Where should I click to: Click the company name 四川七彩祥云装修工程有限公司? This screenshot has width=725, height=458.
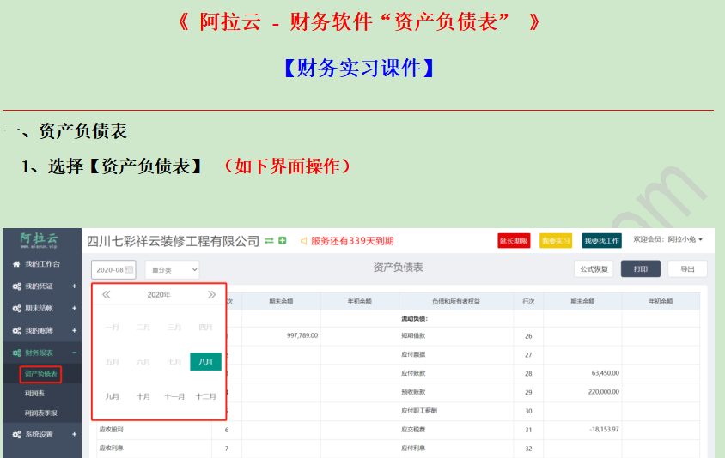173,241
